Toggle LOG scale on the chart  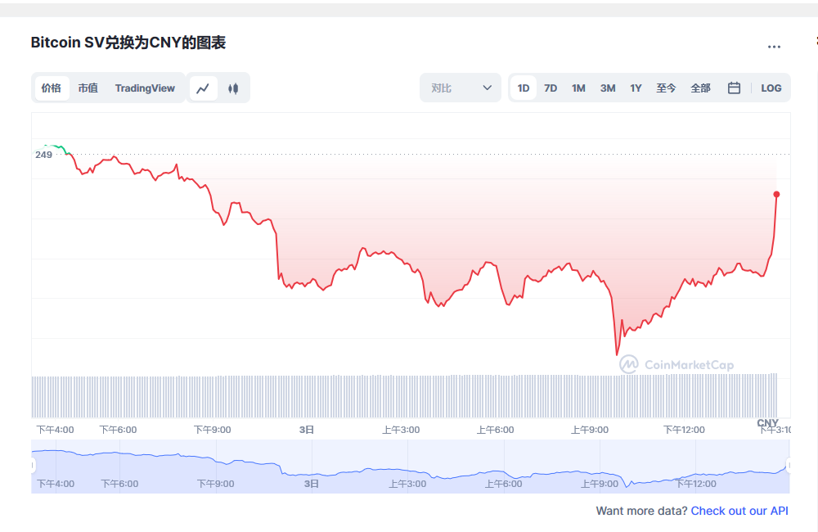click(x=771, y=88)
